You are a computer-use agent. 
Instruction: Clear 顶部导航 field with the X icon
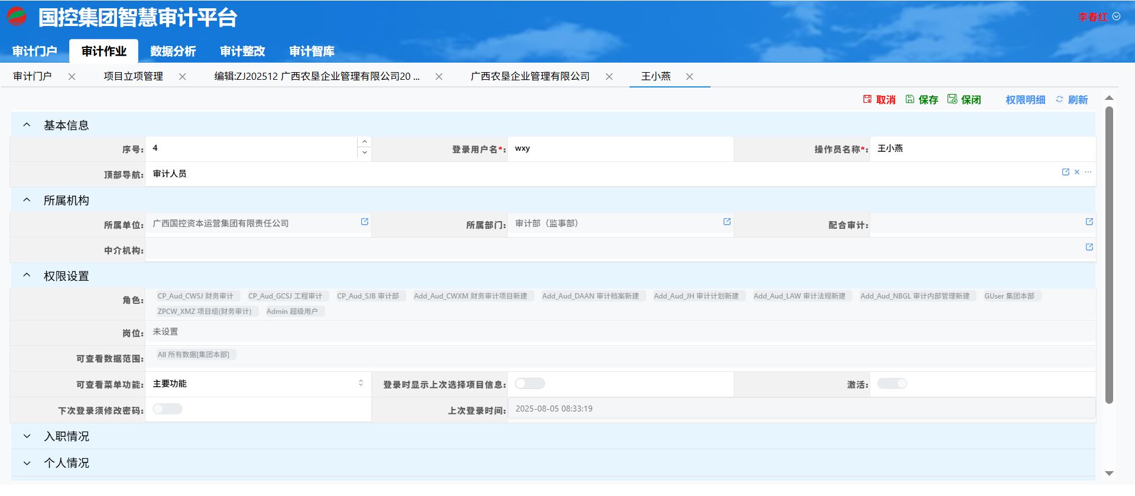1077,172
